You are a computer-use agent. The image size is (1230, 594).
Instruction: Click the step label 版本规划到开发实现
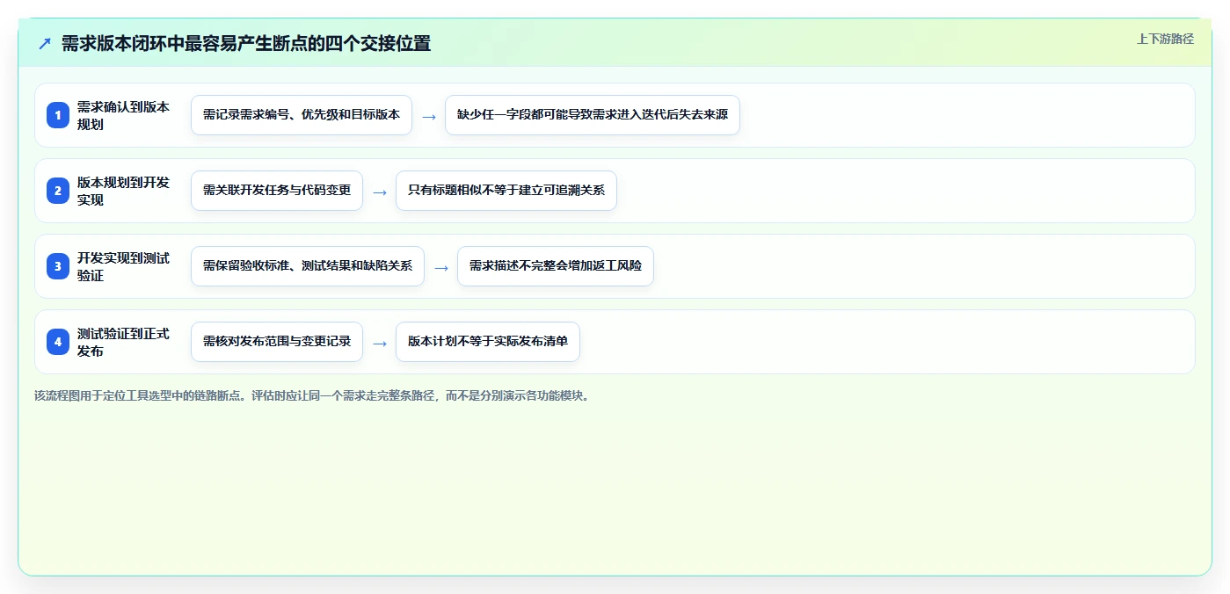pos(123,191)
